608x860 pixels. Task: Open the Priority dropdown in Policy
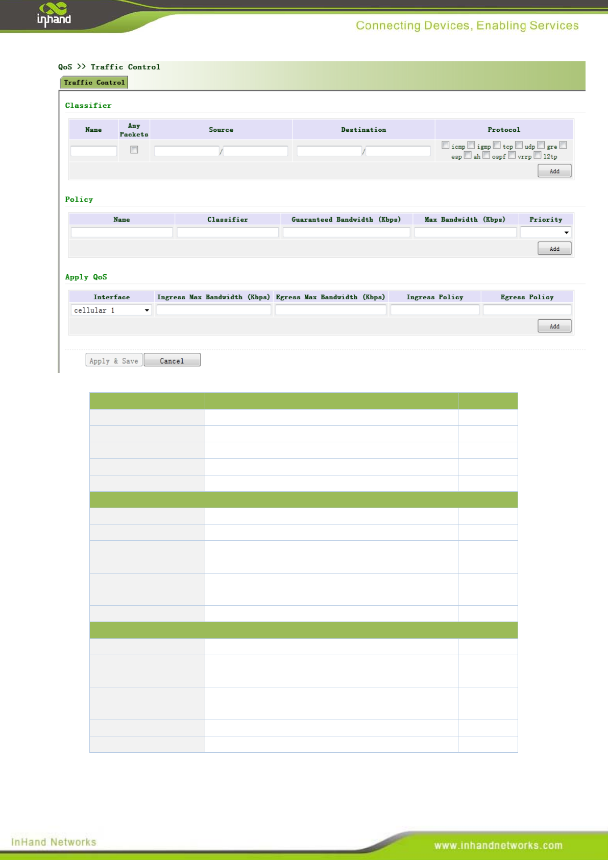pyautogui.click(x=546, y=232)
